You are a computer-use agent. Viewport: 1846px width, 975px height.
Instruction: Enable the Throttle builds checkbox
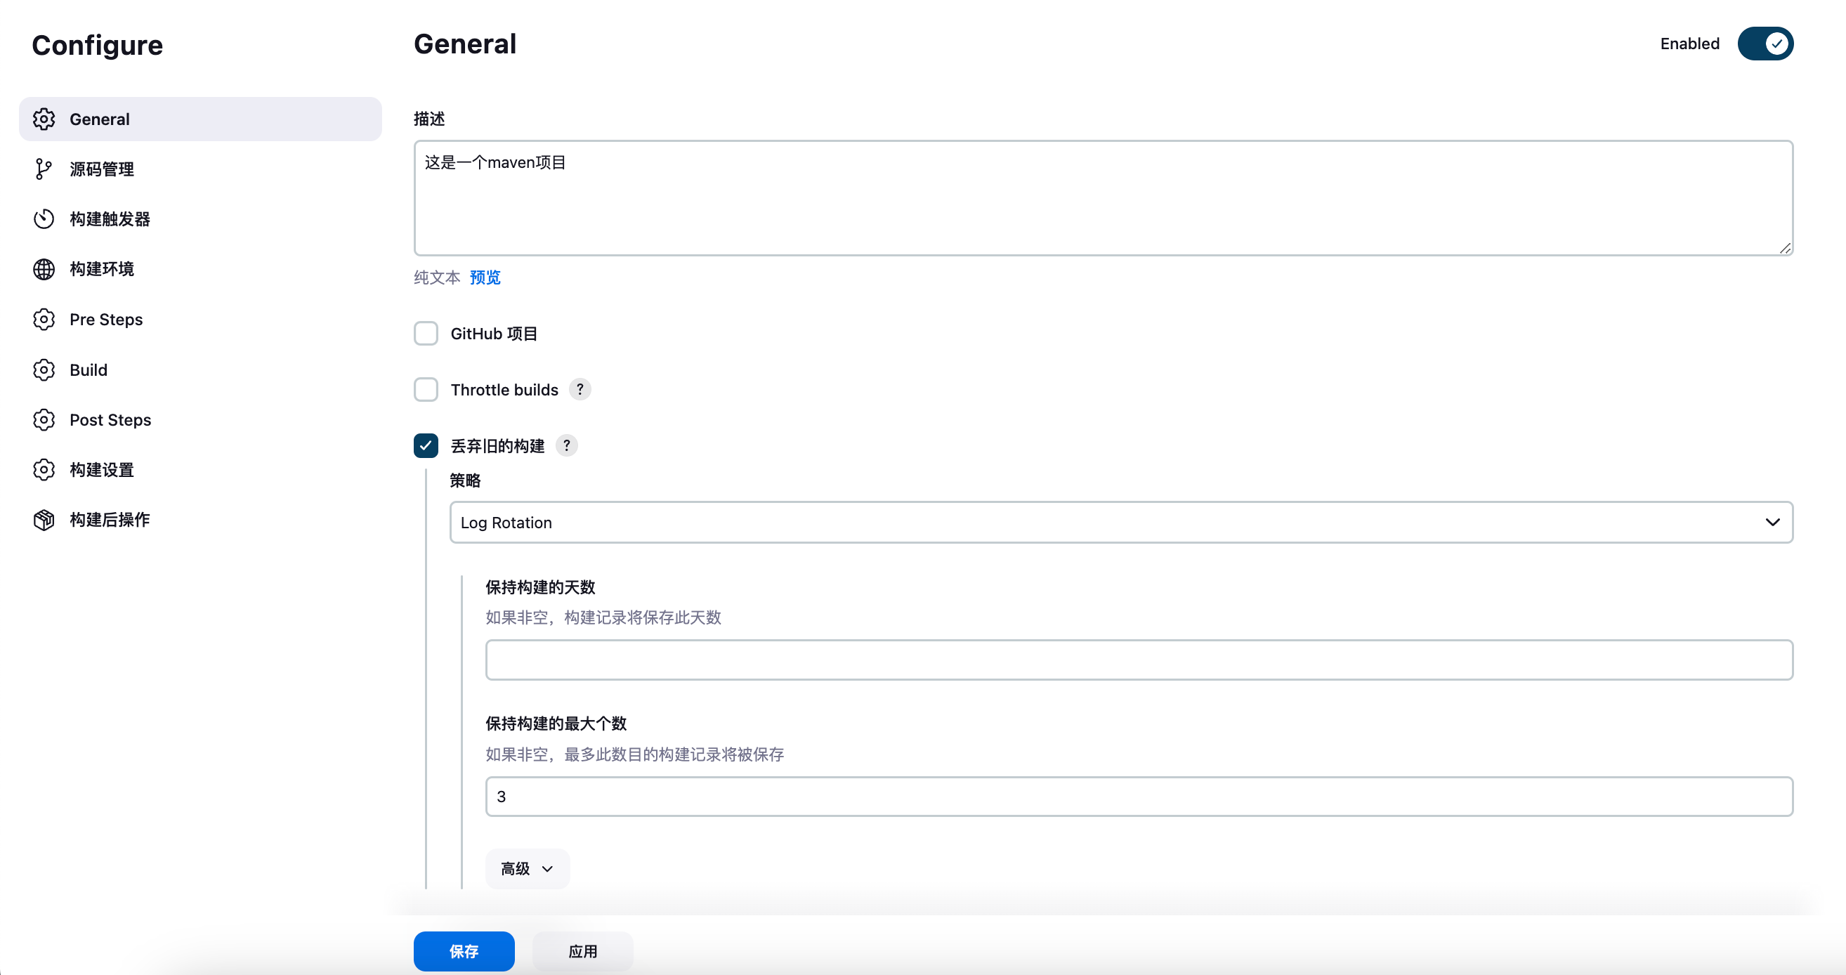click(x=426, y=390)
